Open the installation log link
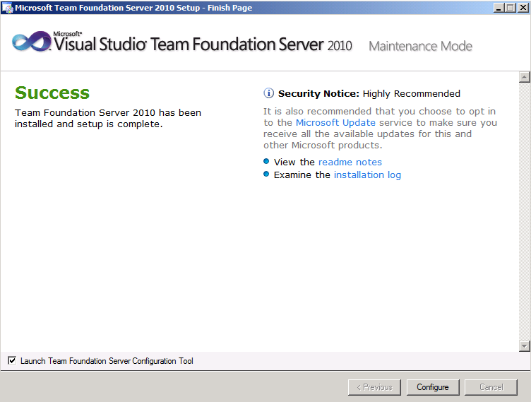The height and width of the screenshot is (402, 531). coord(367,175)
